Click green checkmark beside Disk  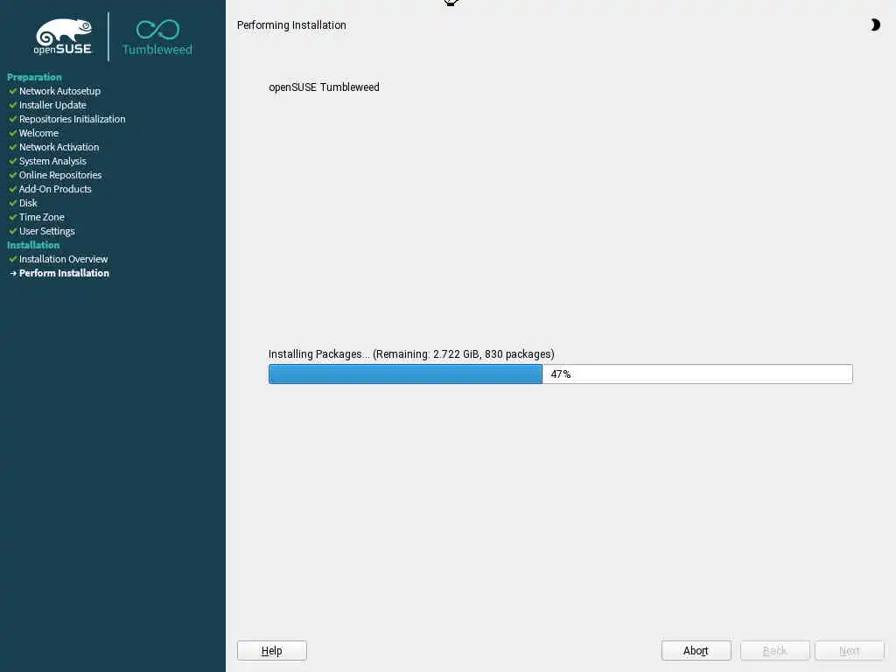tap(12, 203)
